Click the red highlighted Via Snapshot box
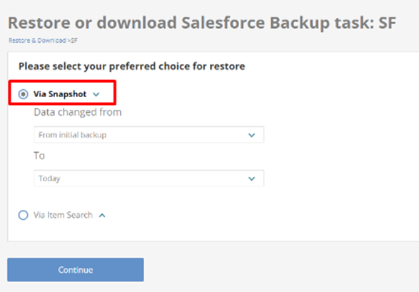 pos(62,92)
